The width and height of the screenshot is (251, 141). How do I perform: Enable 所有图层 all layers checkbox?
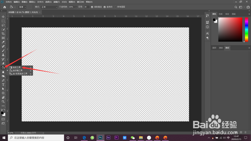(115, 7)
